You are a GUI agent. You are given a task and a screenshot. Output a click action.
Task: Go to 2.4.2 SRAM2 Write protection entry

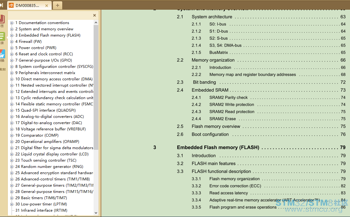point(269,104)
